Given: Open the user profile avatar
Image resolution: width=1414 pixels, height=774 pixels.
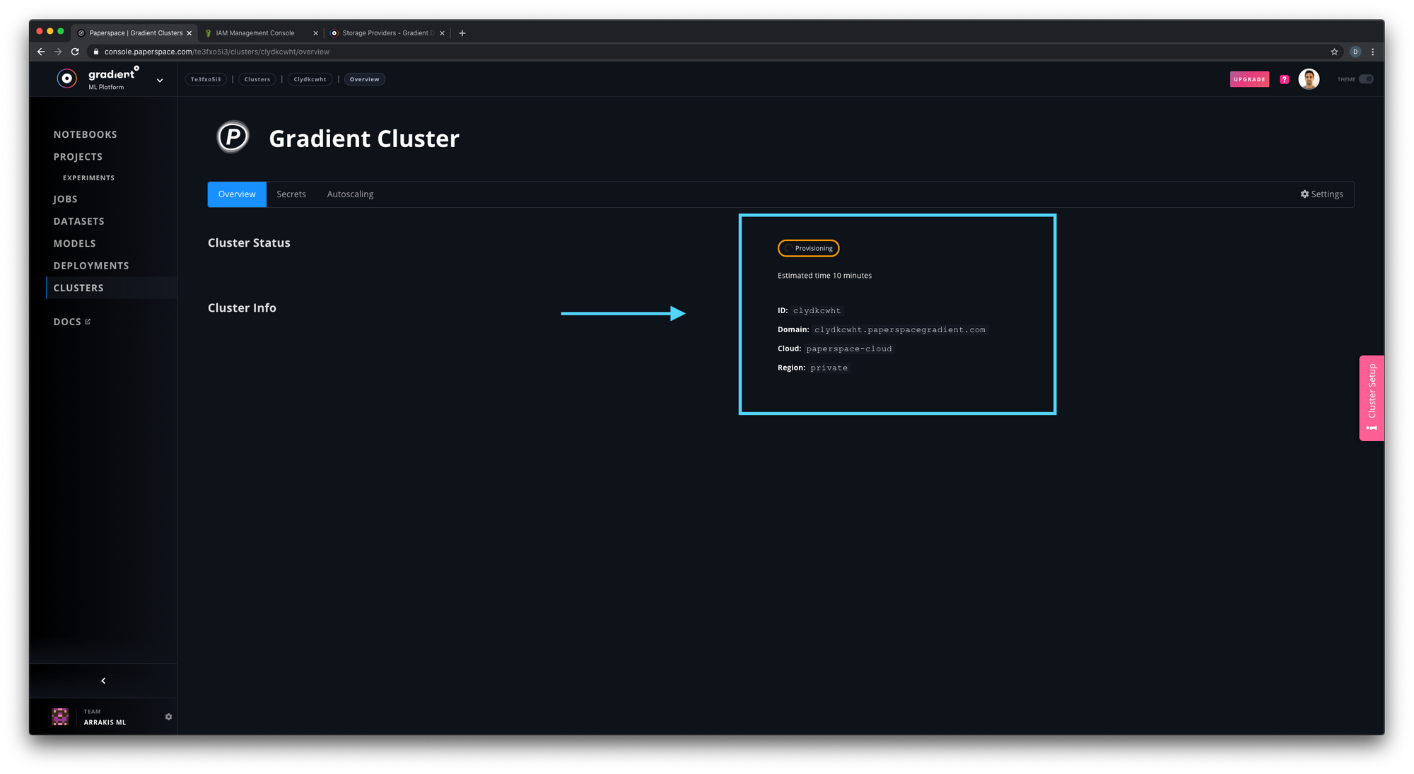Looking at the screenshot, I should click(x=1309, y=79).
